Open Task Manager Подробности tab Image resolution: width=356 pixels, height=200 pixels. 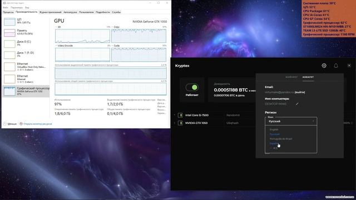click(102, 12)
